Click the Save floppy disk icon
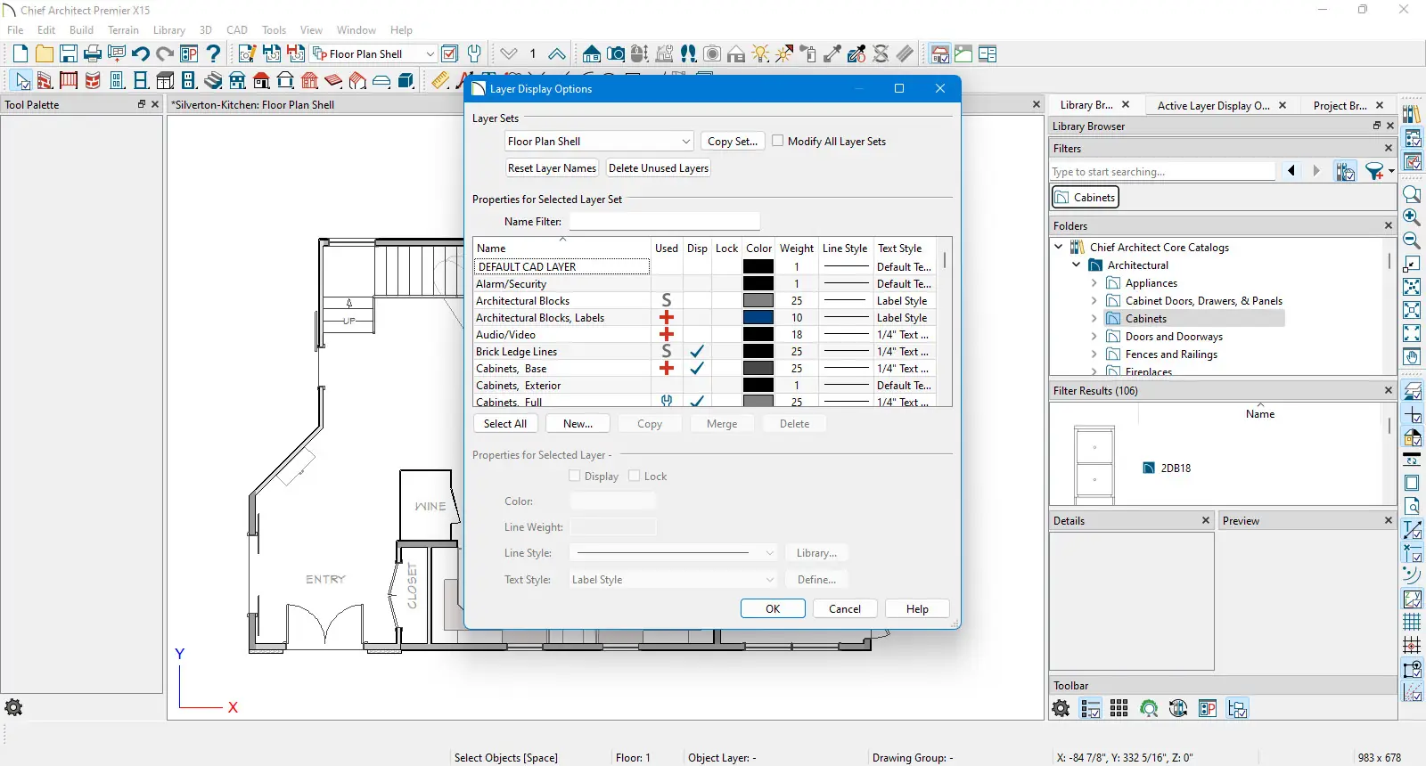Image resolution: width=1426 pixels, height=766 pixels. [x=69, y=54]
